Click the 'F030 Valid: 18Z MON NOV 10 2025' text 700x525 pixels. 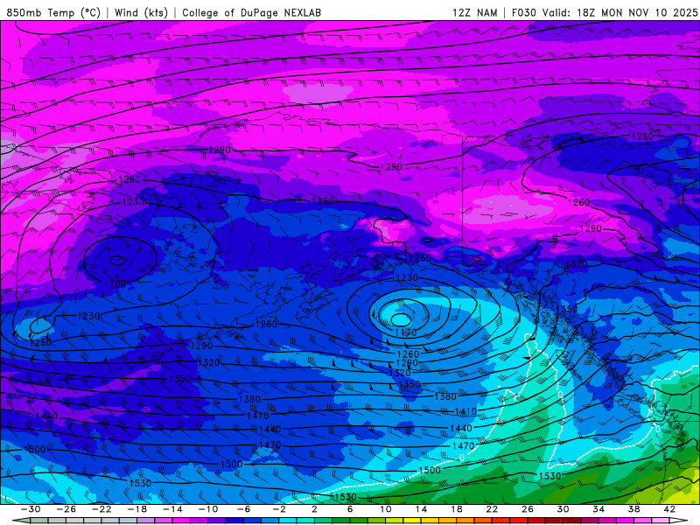tap(605, 12)
